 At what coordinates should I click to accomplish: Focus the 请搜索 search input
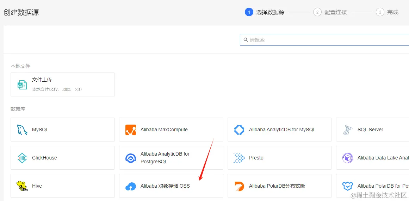324,40
